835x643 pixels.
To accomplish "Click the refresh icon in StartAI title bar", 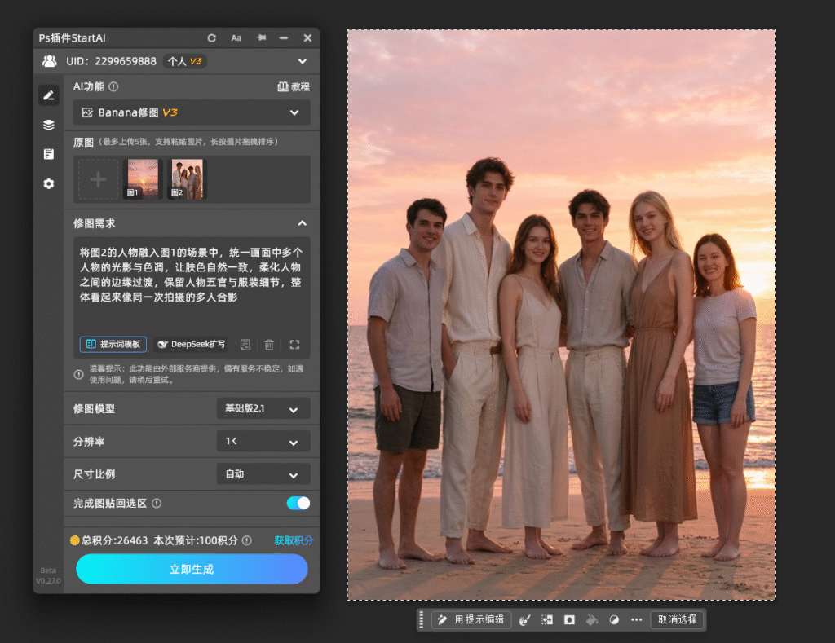I will coord(211,37).
